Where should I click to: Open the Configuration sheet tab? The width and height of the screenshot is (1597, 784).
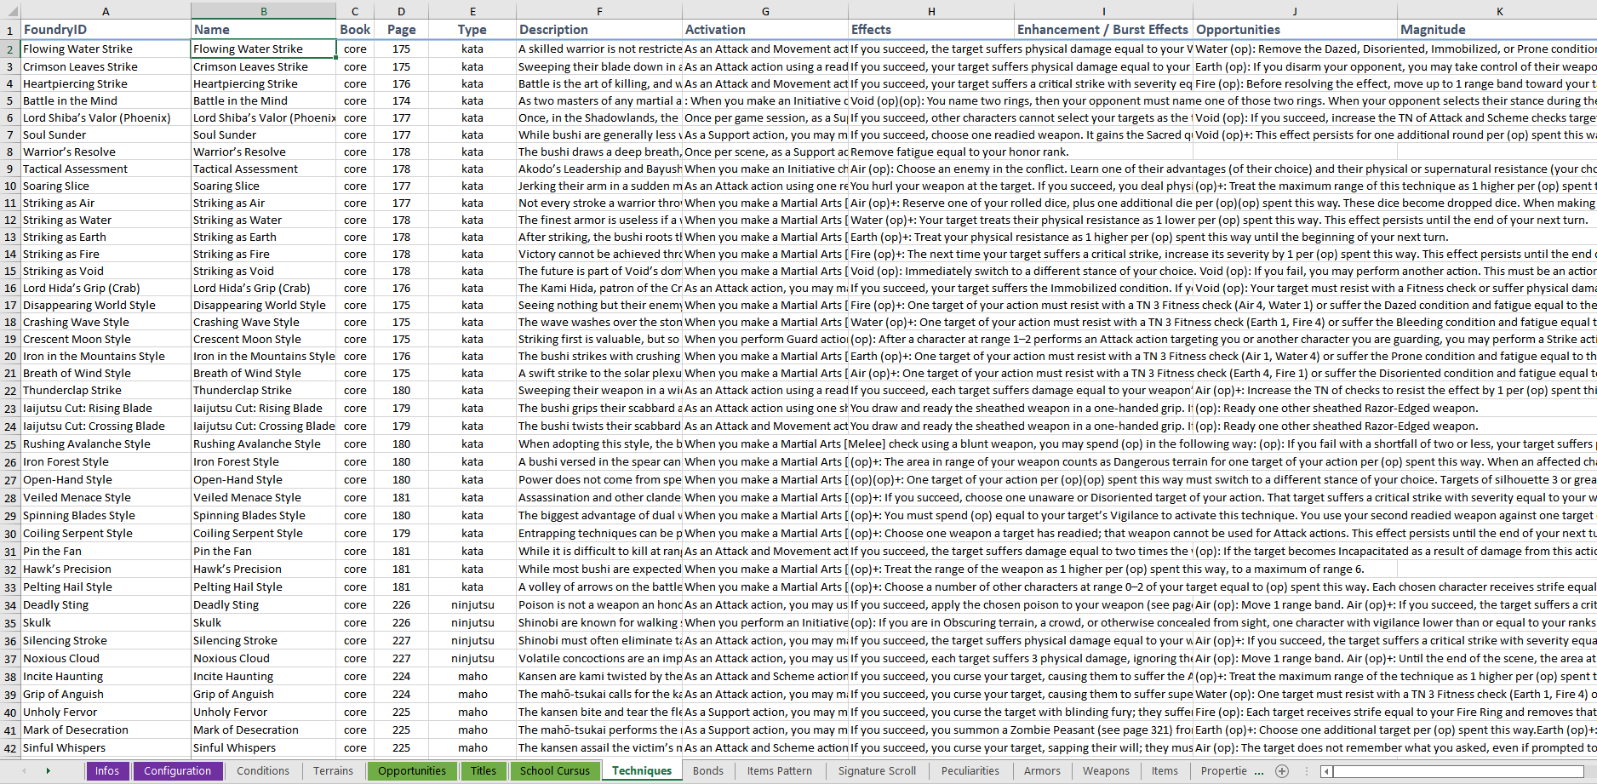[177, 771]
